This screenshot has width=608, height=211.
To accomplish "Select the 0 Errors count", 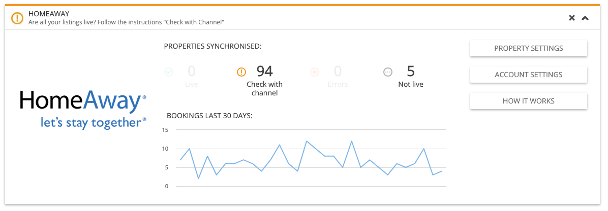I will point(338,71).
